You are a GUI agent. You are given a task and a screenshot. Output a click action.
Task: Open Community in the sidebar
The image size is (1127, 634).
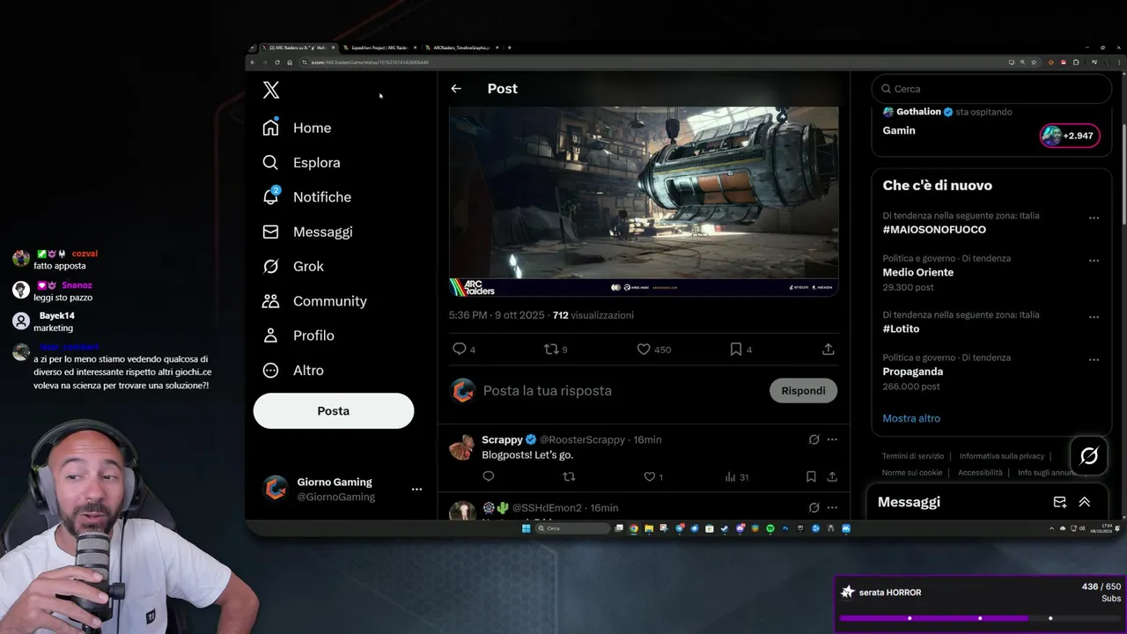314,301
